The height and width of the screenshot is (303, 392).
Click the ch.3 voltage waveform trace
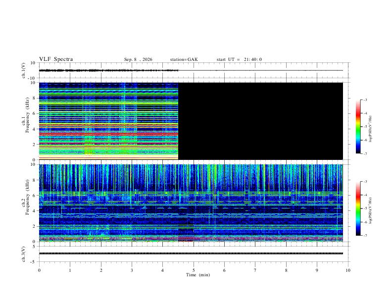coord(191,253)
